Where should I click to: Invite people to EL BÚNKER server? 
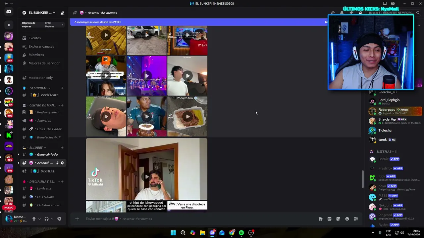[63, 13]
